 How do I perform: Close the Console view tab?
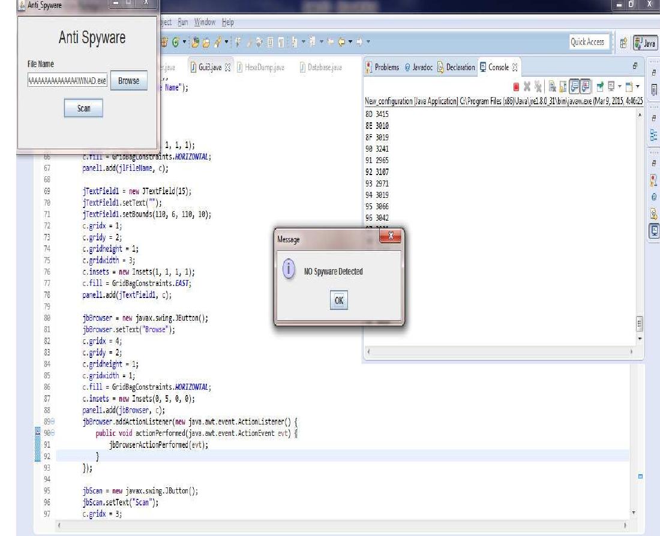(514, 67)
